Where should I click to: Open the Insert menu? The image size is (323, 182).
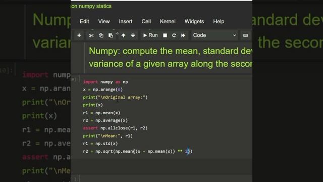pos(126,21)
